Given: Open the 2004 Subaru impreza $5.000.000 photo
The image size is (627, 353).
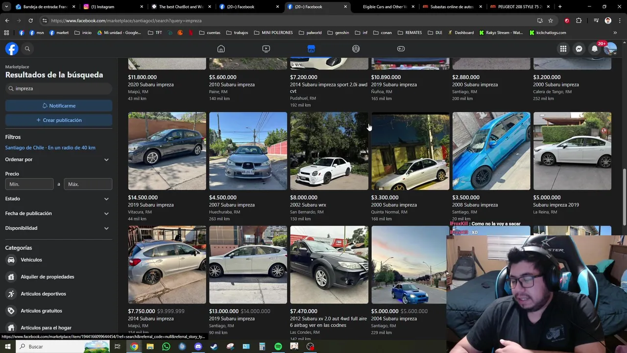Looking at the screenshot, I should [409, 265].
